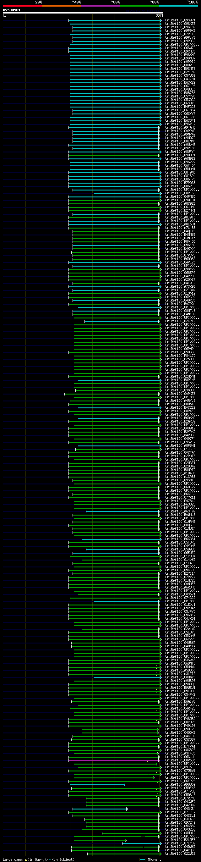This screenshot has width=201, height=862.
Task: Click hit label UniRef100_Q5KK99
Action: [x=180, y=570]
